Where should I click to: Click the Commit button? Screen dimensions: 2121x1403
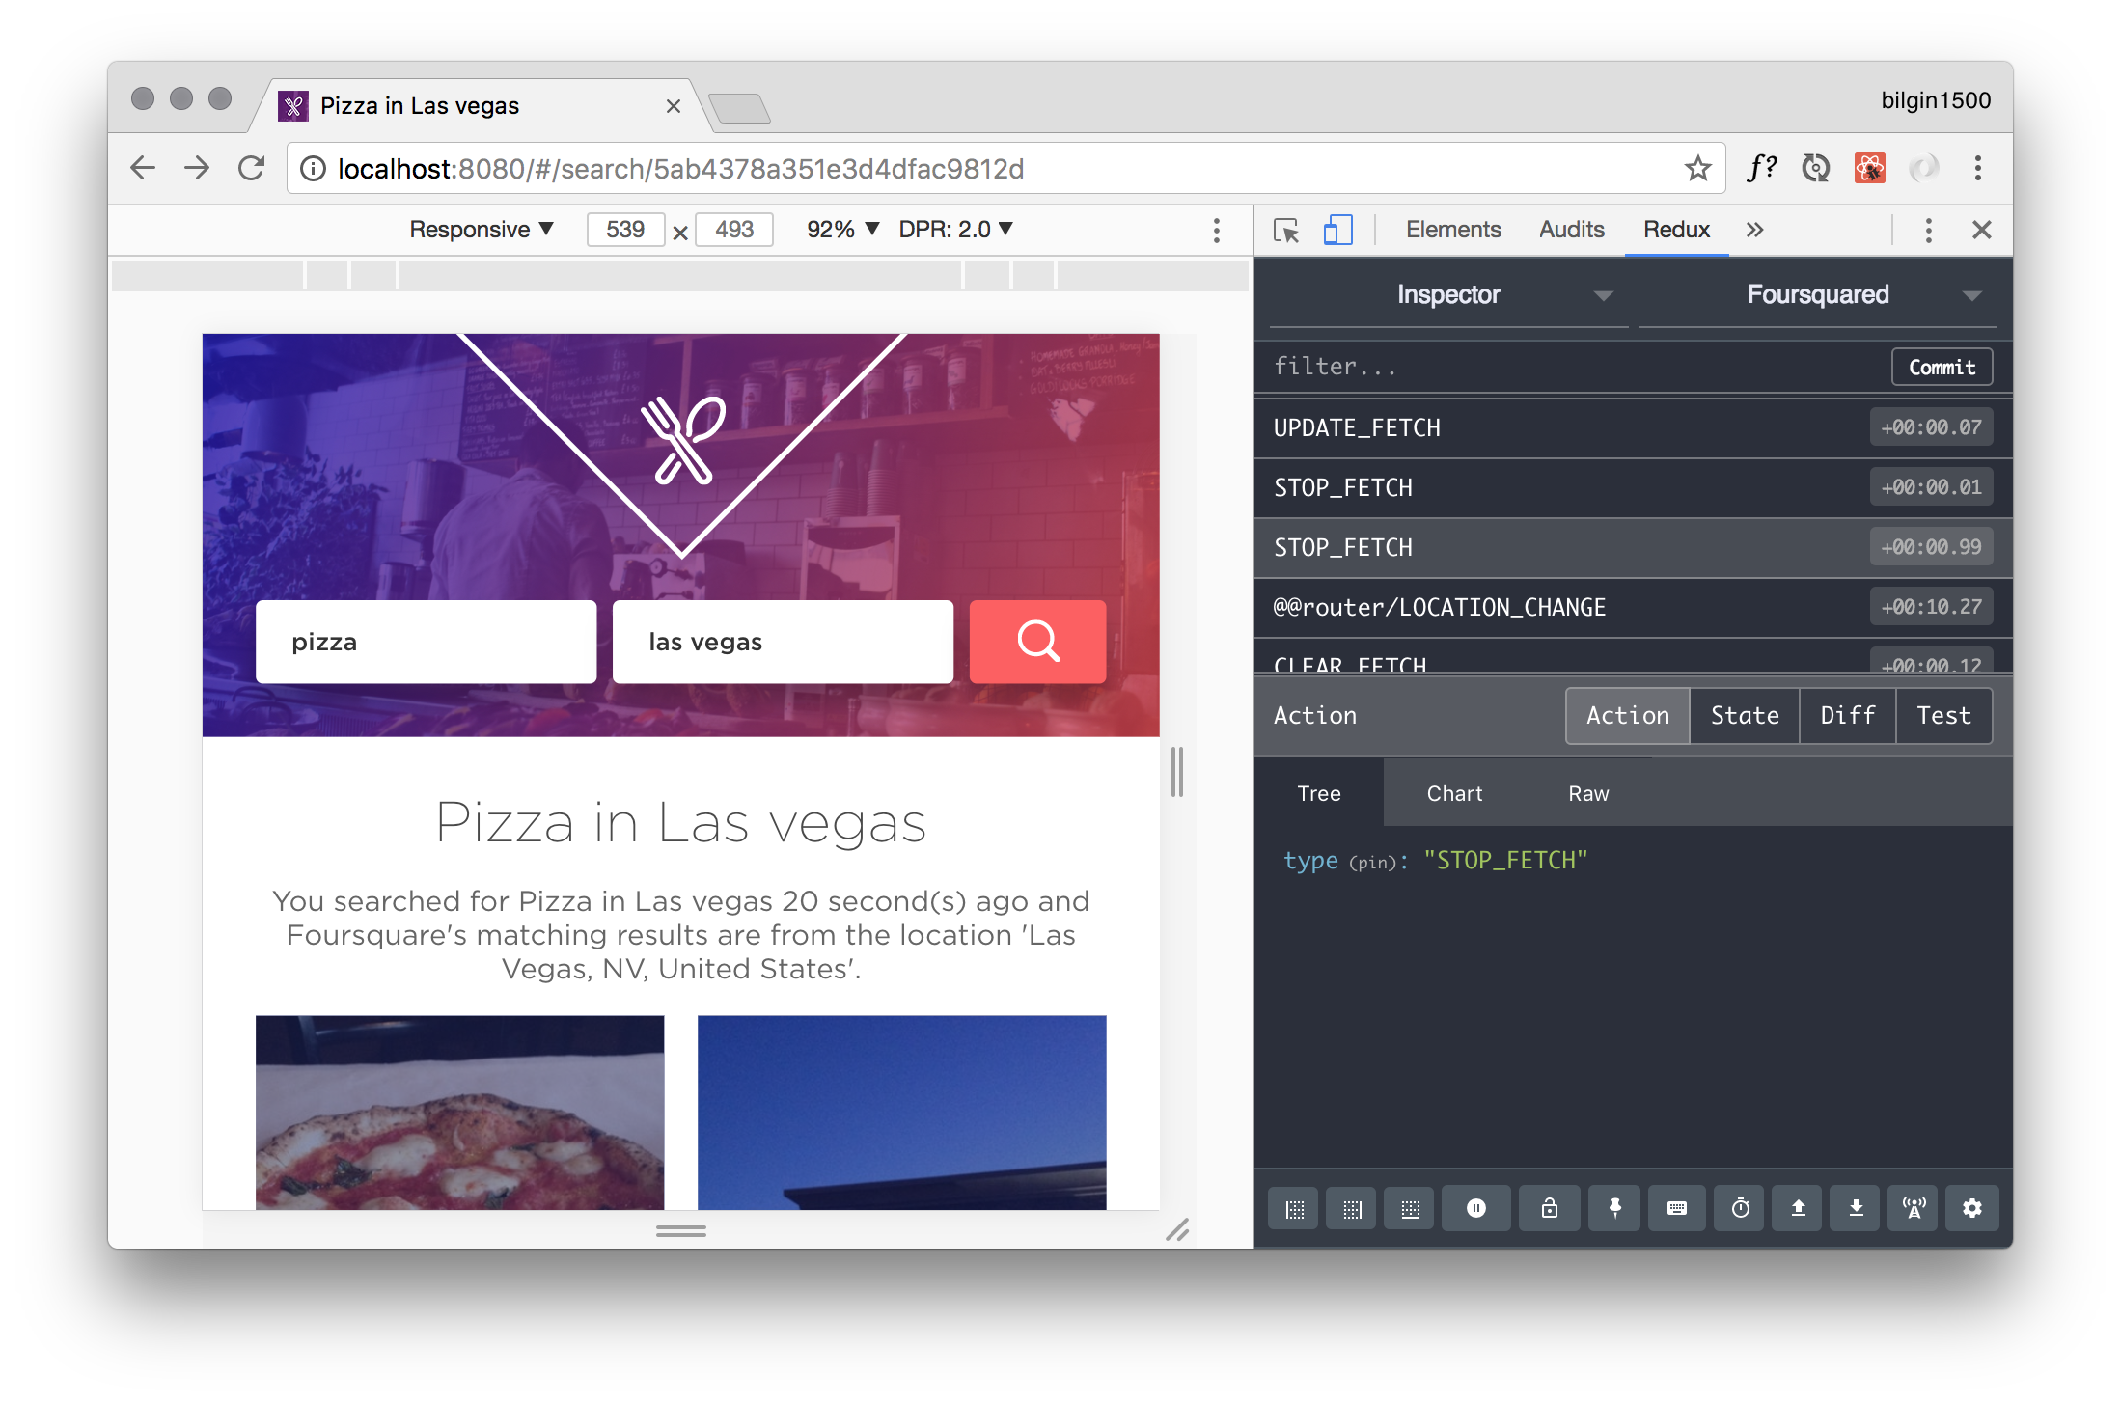tap(1942, 367)
